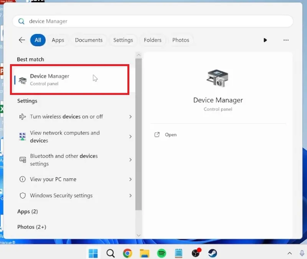Click the search magnifier icon in search box
This screenshot has width=307, height=259.
pyautogui.click(x=21, y=21)
